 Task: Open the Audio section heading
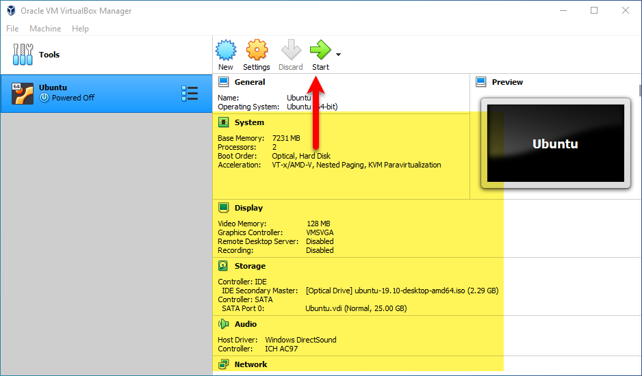(246, 324)
